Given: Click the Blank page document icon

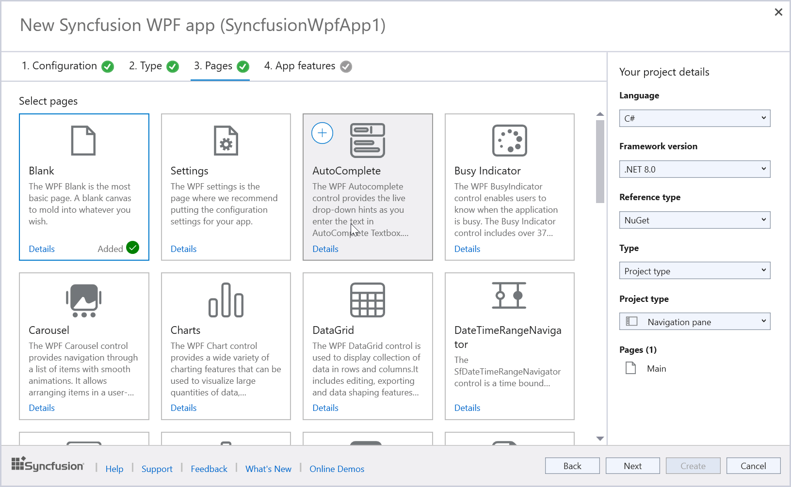Looking at the screenshot, I should coord(83,141).
